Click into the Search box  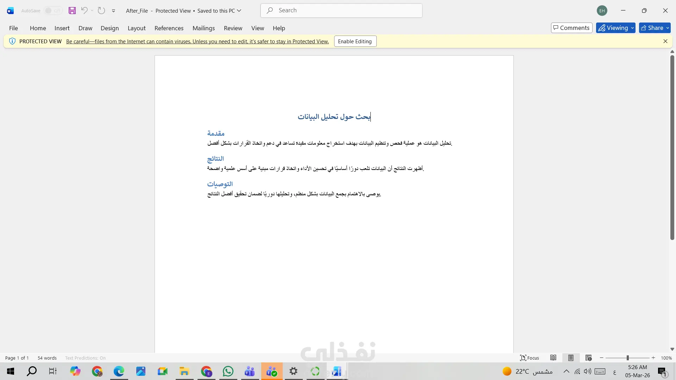point(342,11)
